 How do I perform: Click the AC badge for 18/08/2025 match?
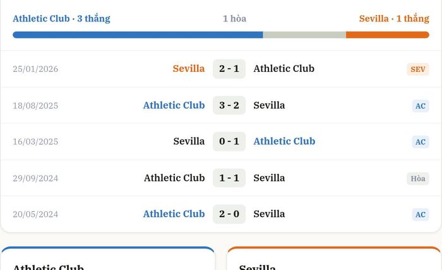click(421, 106)
